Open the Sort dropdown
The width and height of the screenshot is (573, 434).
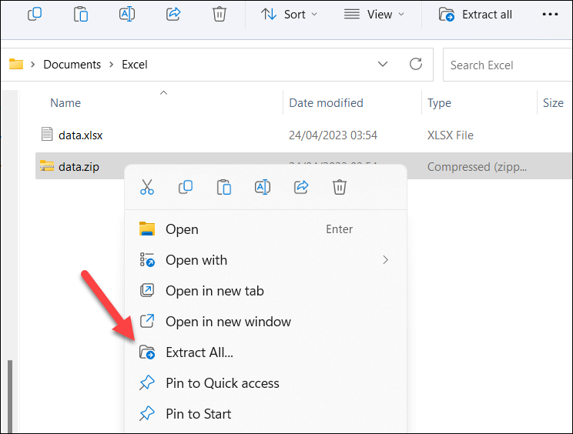(x=289, y=15)
